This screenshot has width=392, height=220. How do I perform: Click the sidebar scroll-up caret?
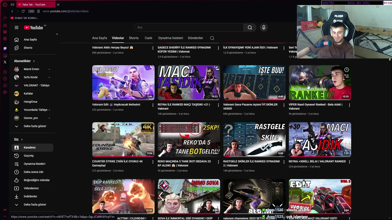pos(57,34)
